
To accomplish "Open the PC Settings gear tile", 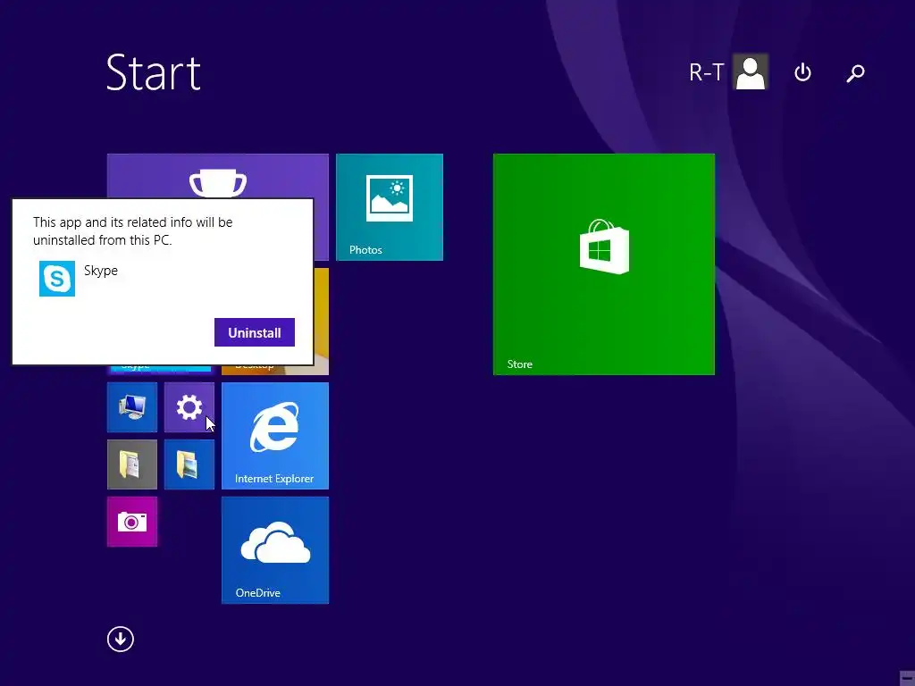I will pos(189,407).
